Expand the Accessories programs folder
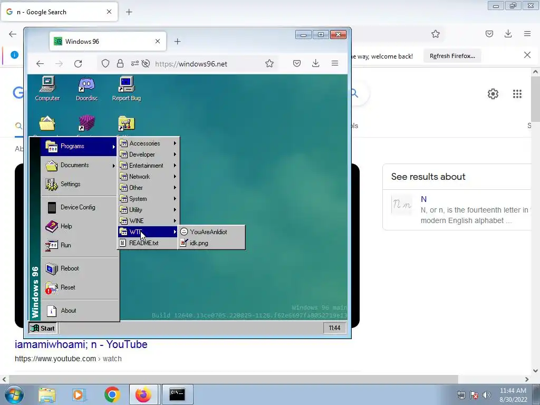 (x=148, y=143)
